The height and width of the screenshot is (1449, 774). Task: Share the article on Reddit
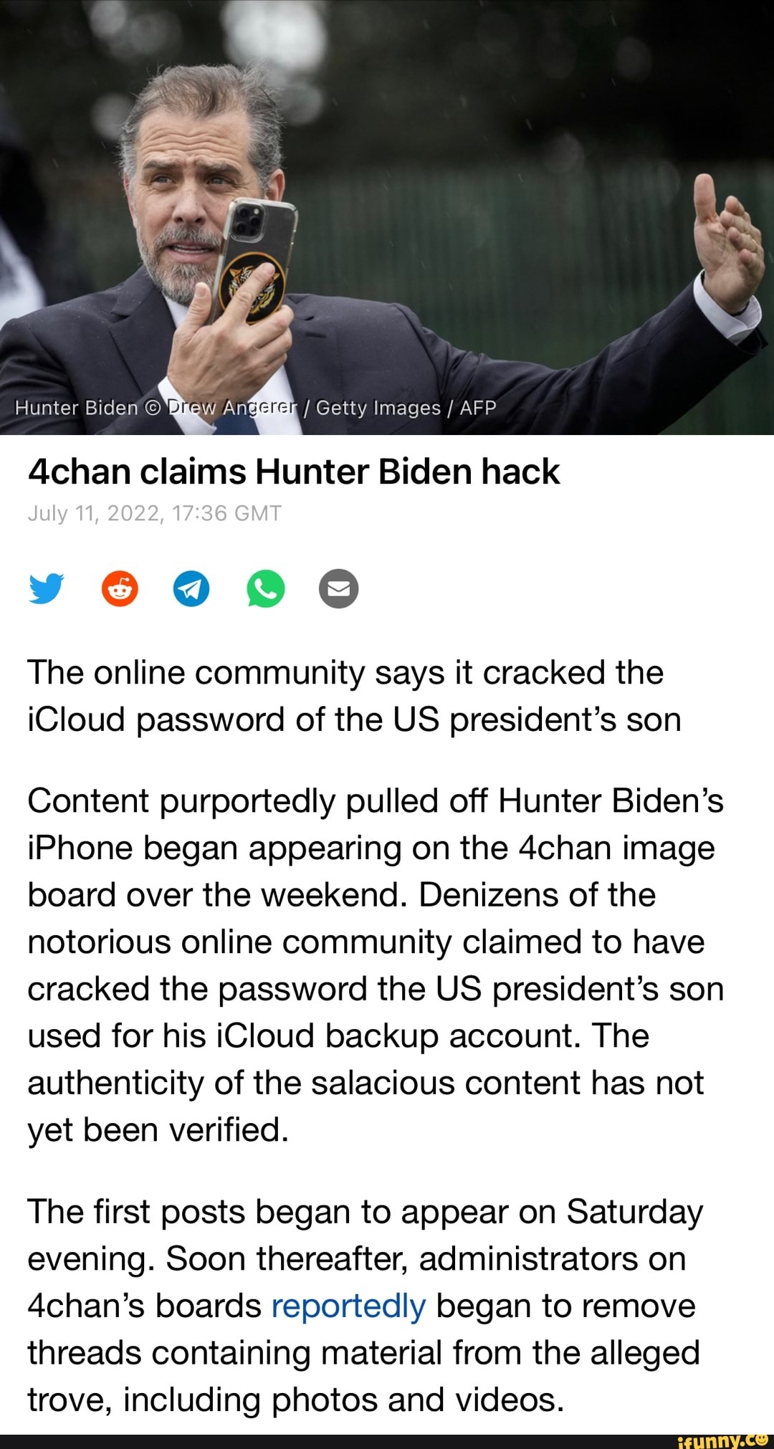(x=120, y=588)
